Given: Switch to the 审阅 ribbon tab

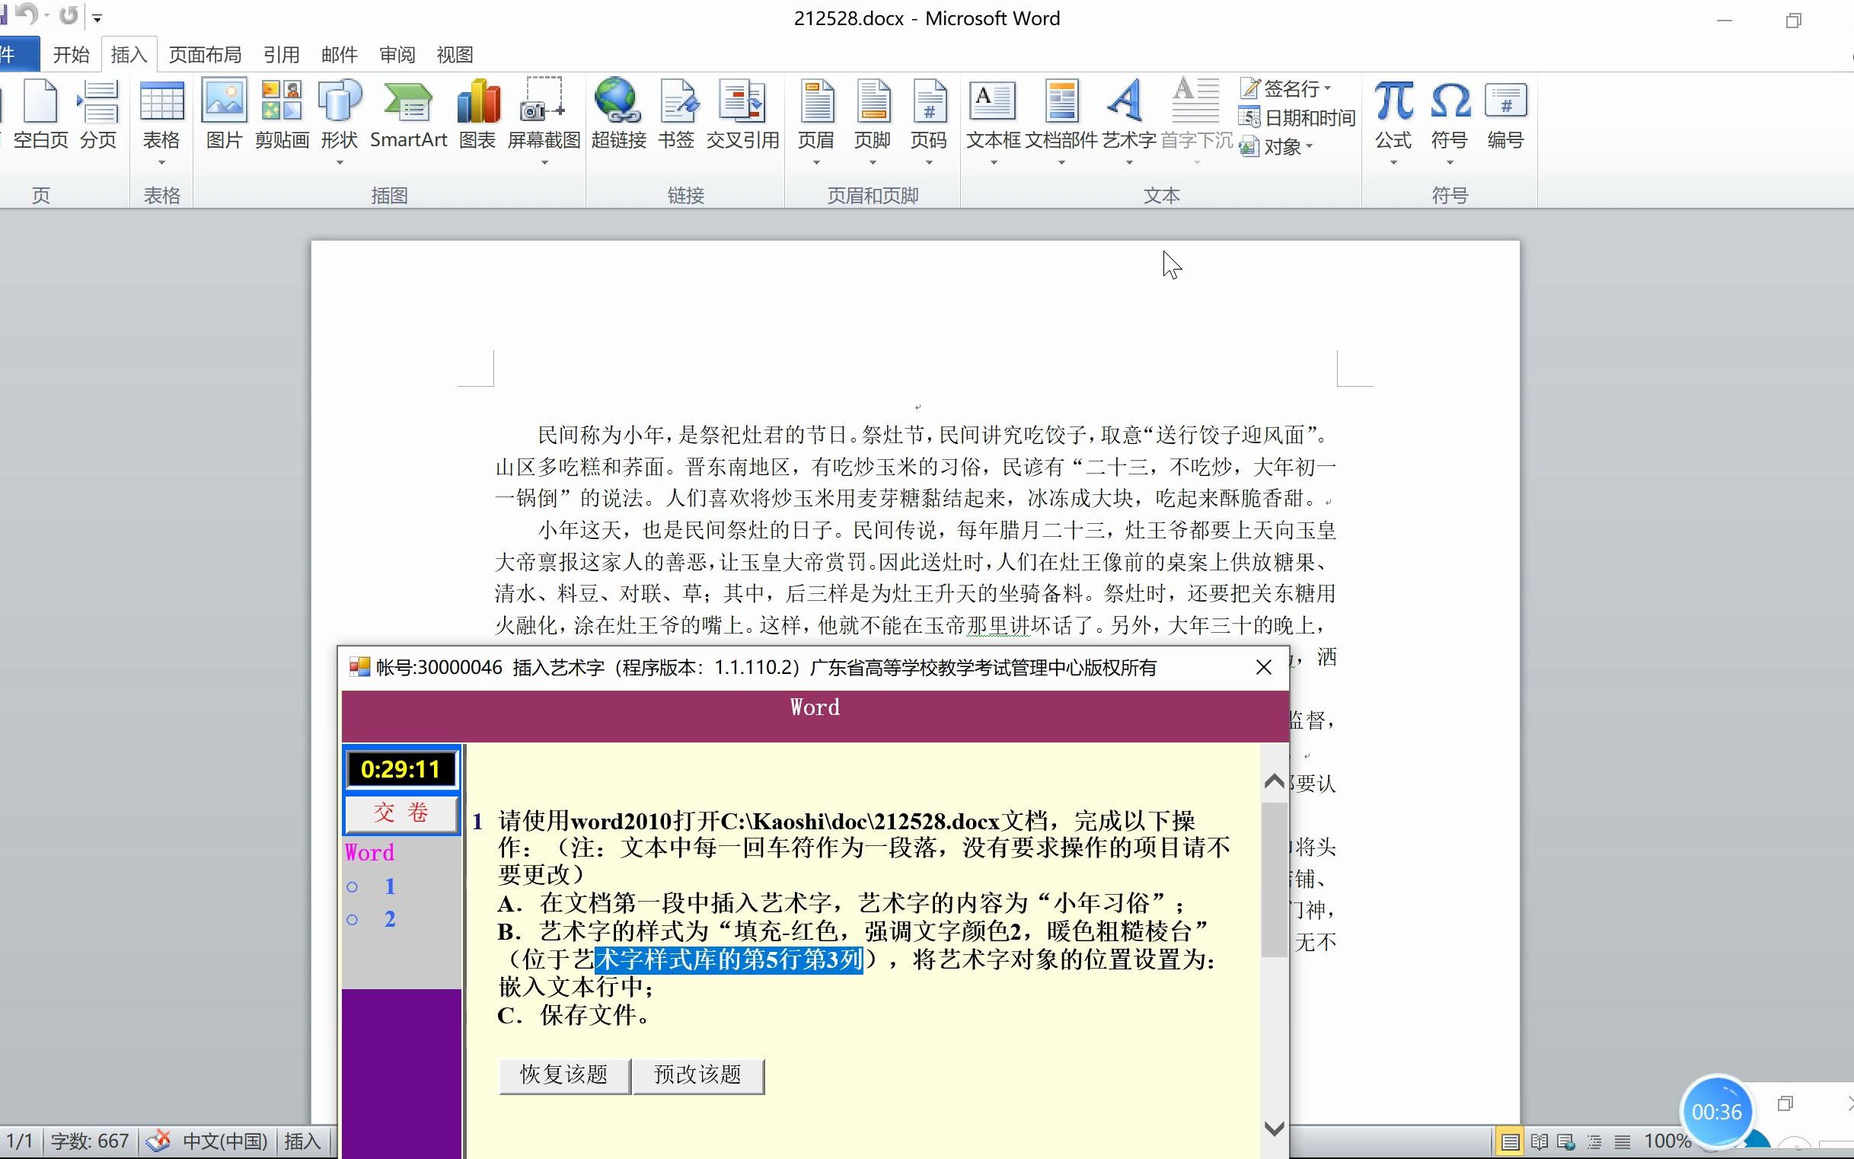Looking at the screenshot, I should (x=397, y=54).
